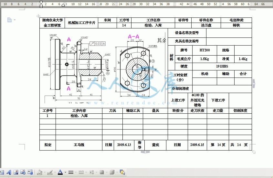Click left indent square marker on ruler
Image resolution: width=273 pixels, height=178 pixels.
41,6
